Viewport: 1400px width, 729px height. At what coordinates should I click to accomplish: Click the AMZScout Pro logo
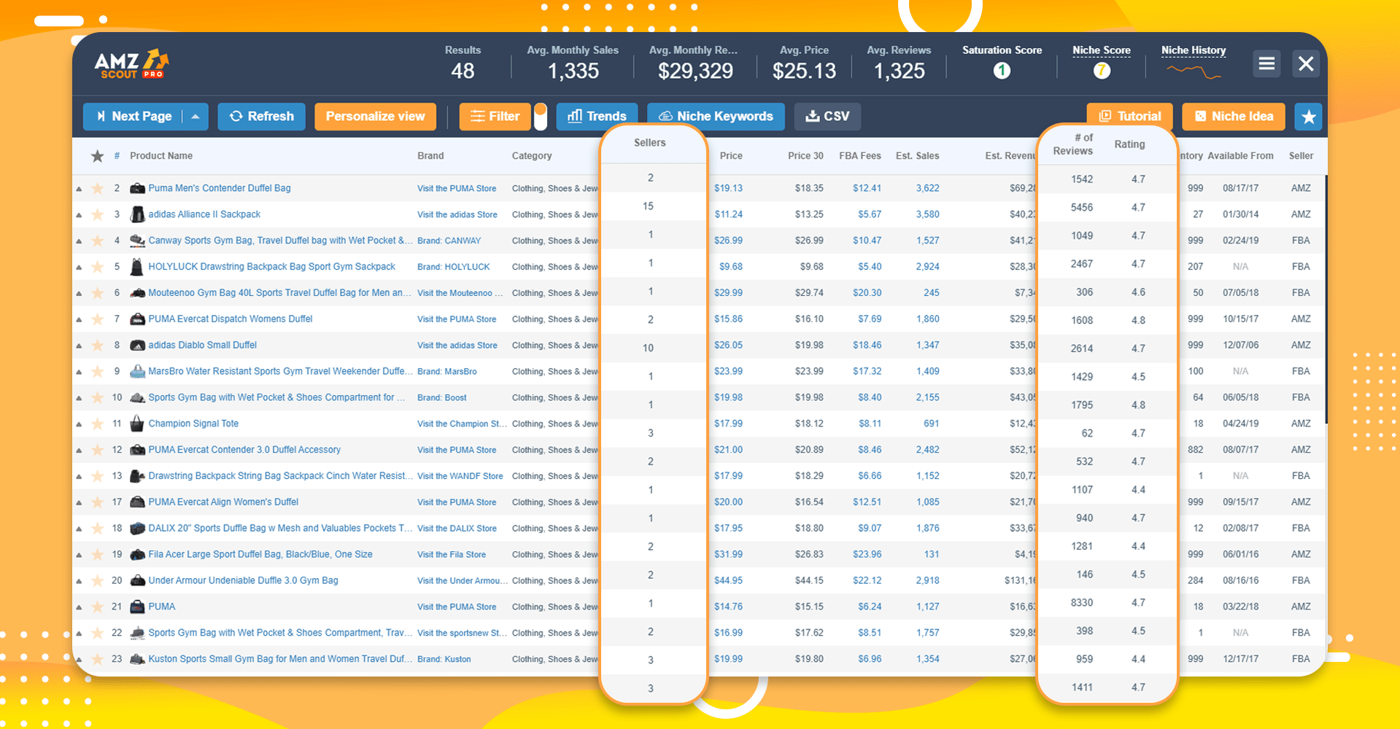coord(133,64)
